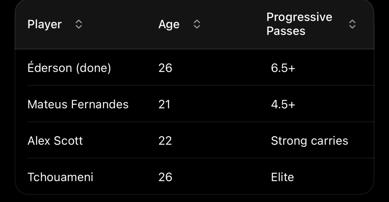389x202 pixels.
Task: Select the Progressive Passes header text
Action: pos(299,24)
